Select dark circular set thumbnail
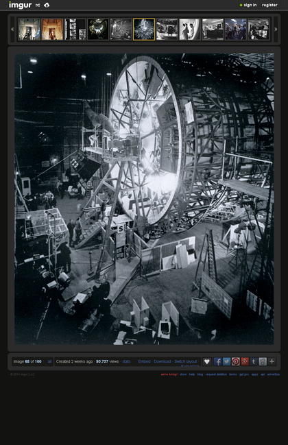 (x=98, y=29)
